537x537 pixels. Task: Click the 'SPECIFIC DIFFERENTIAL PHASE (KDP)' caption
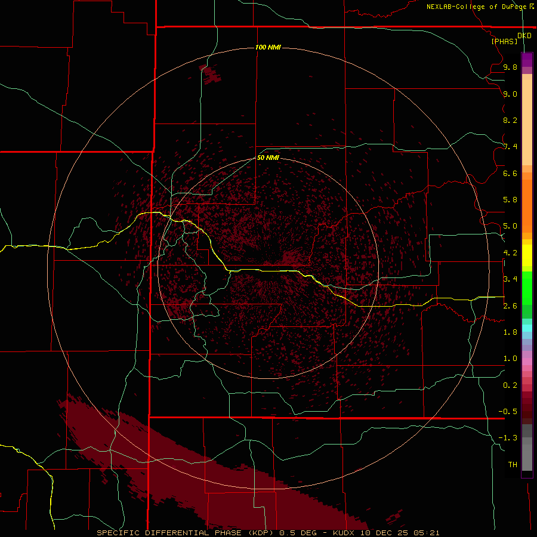[185, 533]
